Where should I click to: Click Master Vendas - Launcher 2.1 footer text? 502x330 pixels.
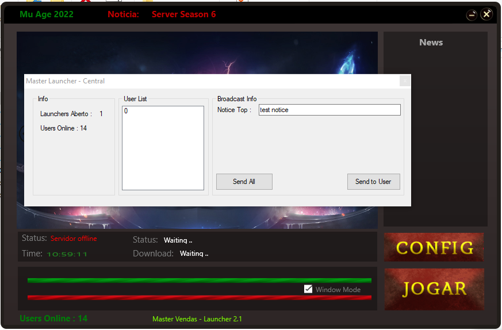(x=197, y=319)
